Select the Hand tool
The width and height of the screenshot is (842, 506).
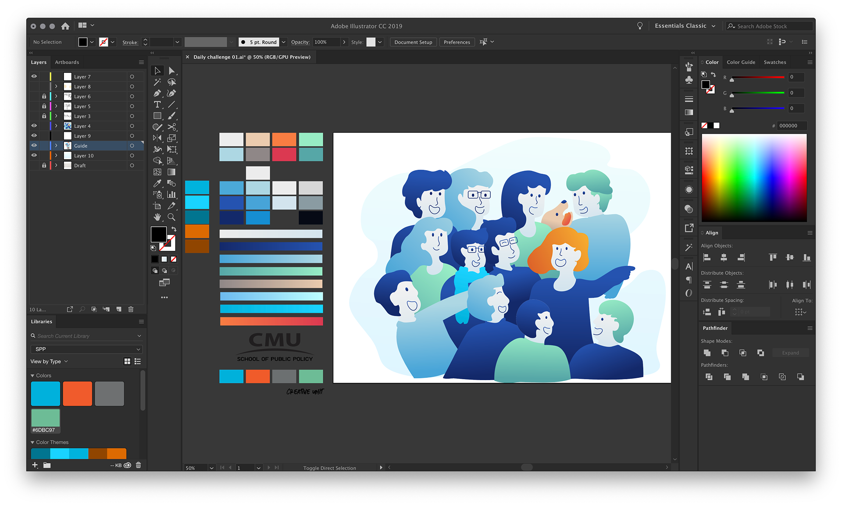point(157,217)
